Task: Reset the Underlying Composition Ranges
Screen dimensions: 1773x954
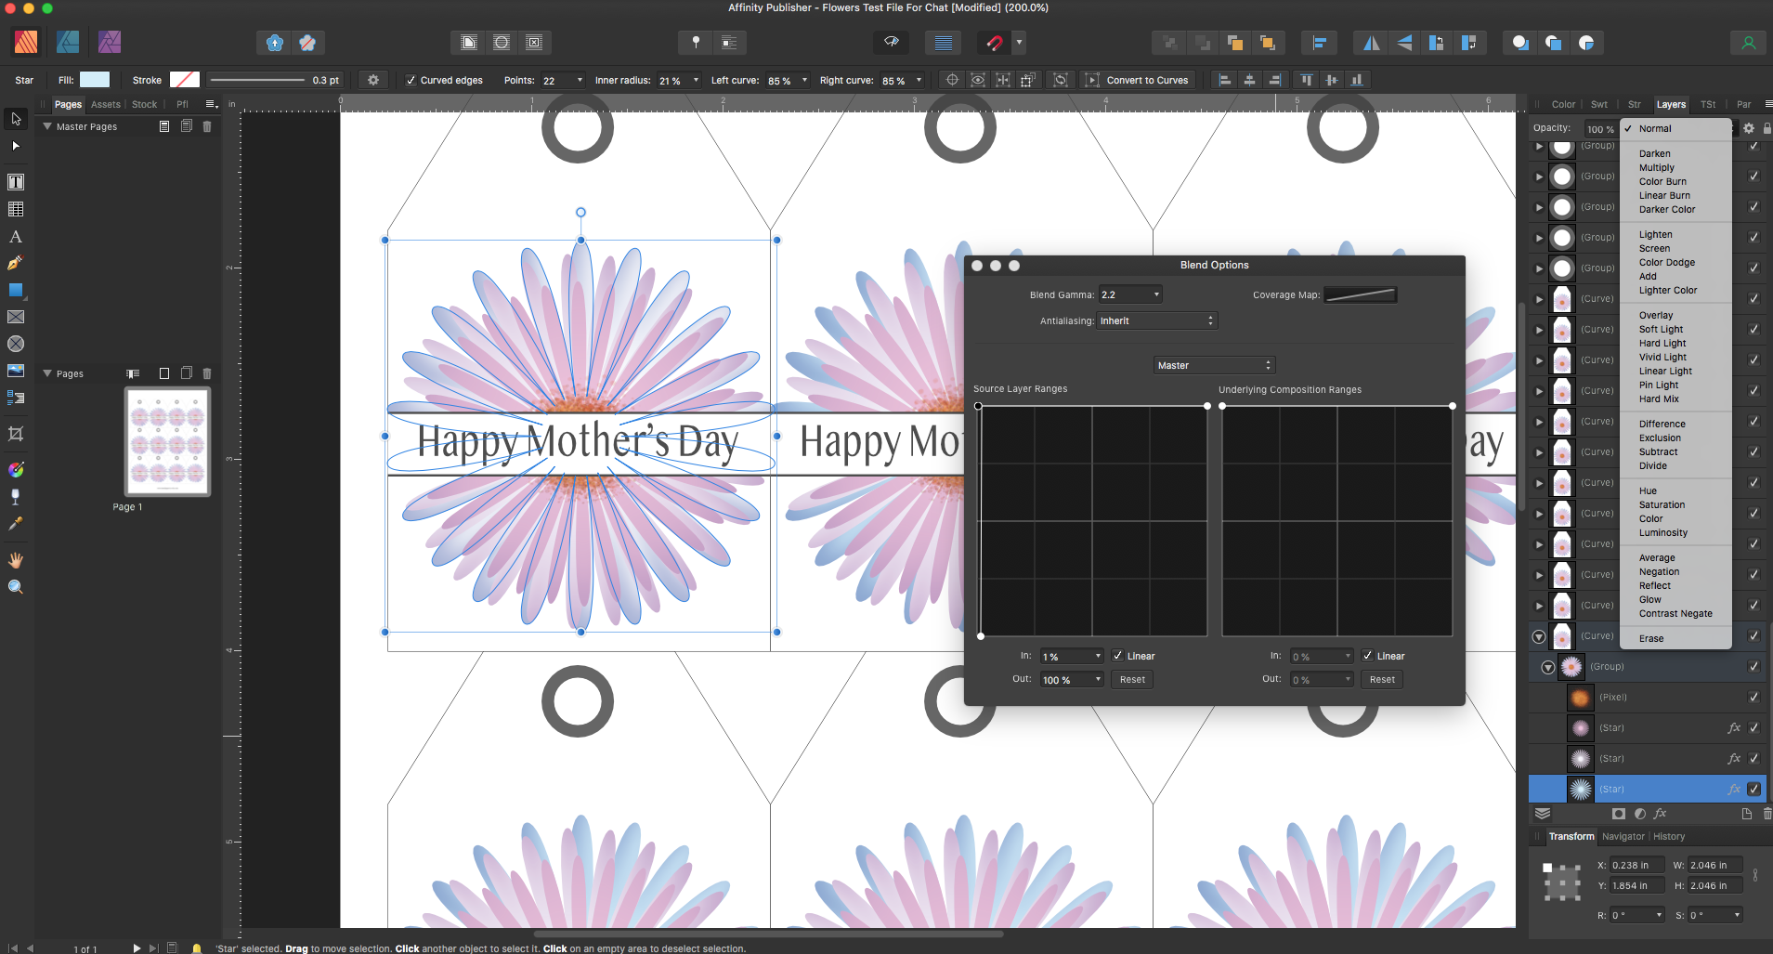Action: [1382, 679]
